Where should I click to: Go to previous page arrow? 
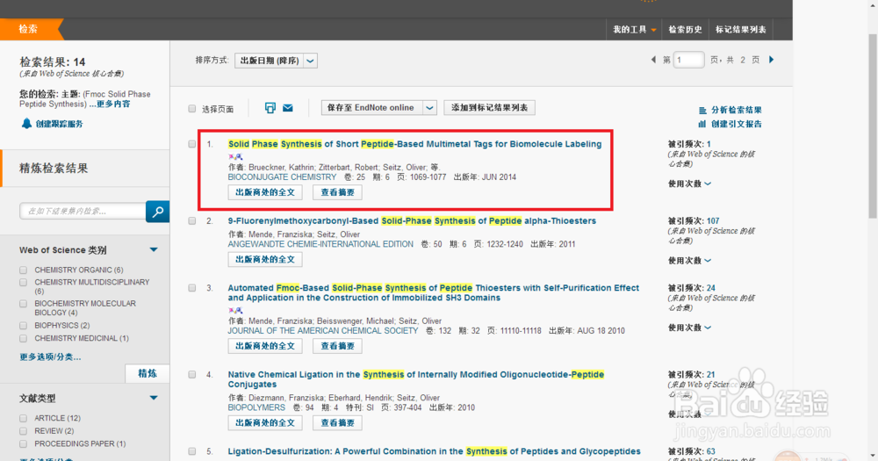pyautogui.click(x=653, y=60)
